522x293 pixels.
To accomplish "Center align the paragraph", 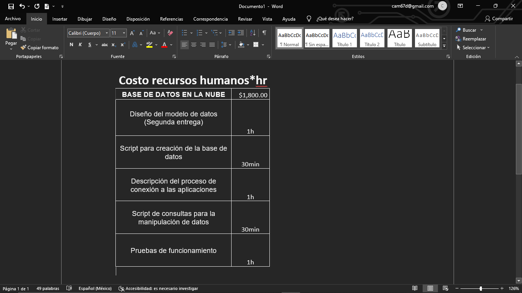I will coord(194,45).
